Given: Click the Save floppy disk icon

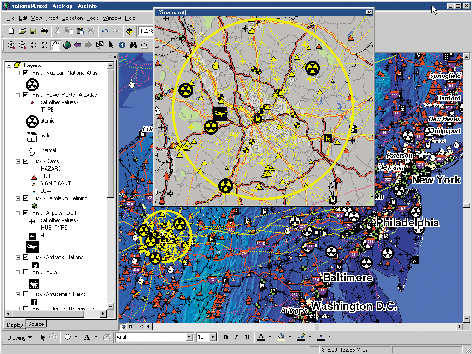Looking at the screenshot, I should coord(33,31).
